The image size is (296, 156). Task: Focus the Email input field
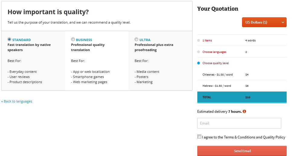point(239,123)
